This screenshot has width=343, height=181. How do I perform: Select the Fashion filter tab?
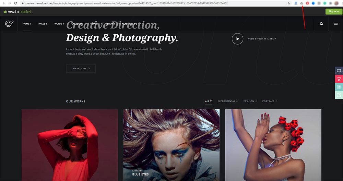tap(249, 101)
